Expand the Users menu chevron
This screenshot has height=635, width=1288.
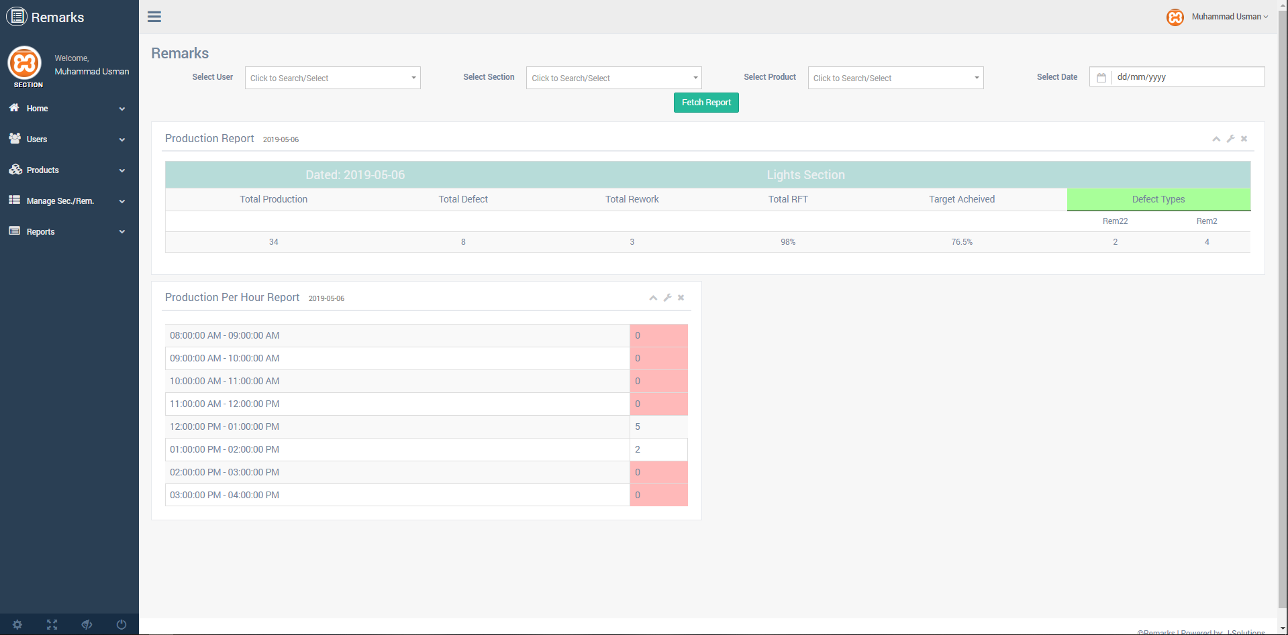coord(122,139)
